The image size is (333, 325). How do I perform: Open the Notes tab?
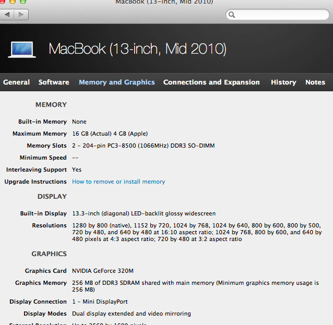coord(315,82)
